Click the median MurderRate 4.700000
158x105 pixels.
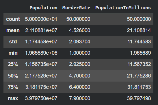coord(80,76)
